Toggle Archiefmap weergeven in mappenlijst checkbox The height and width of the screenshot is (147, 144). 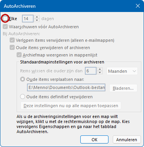tap(19, 55)
